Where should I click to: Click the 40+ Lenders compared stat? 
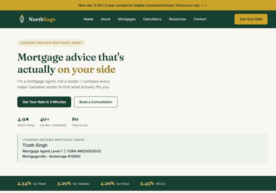point(53,122)
